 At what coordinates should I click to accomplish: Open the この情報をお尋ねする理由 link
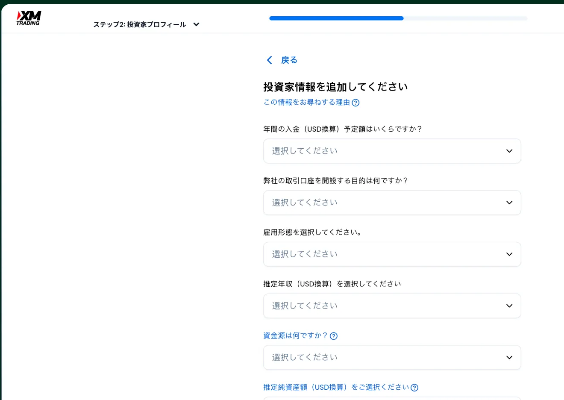[307, 102]
